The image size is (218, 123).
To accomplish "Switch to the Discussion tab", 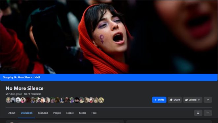I will click(26, 113).
